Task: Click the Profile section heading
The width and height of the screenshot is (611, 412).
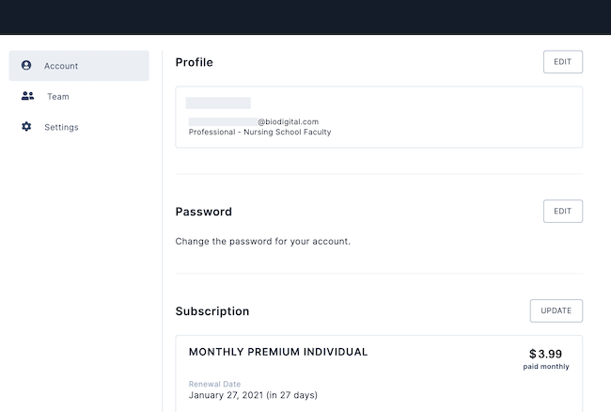Action: pos(194,62)
